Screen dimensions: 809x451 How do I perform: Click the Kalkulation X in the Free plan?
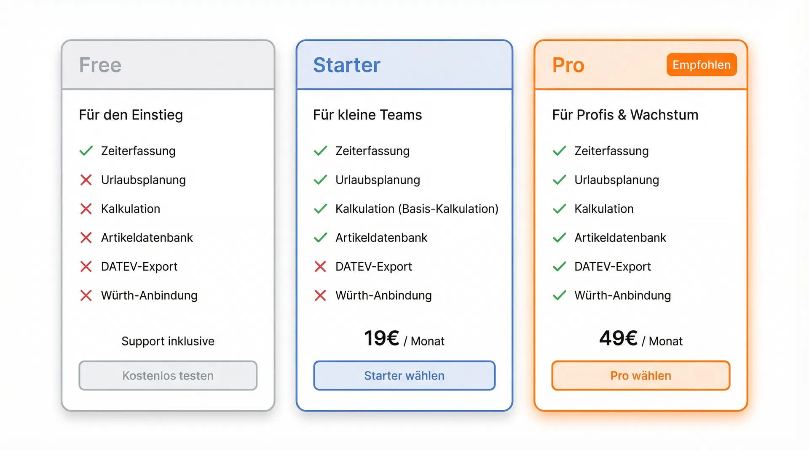click(86, 209)
